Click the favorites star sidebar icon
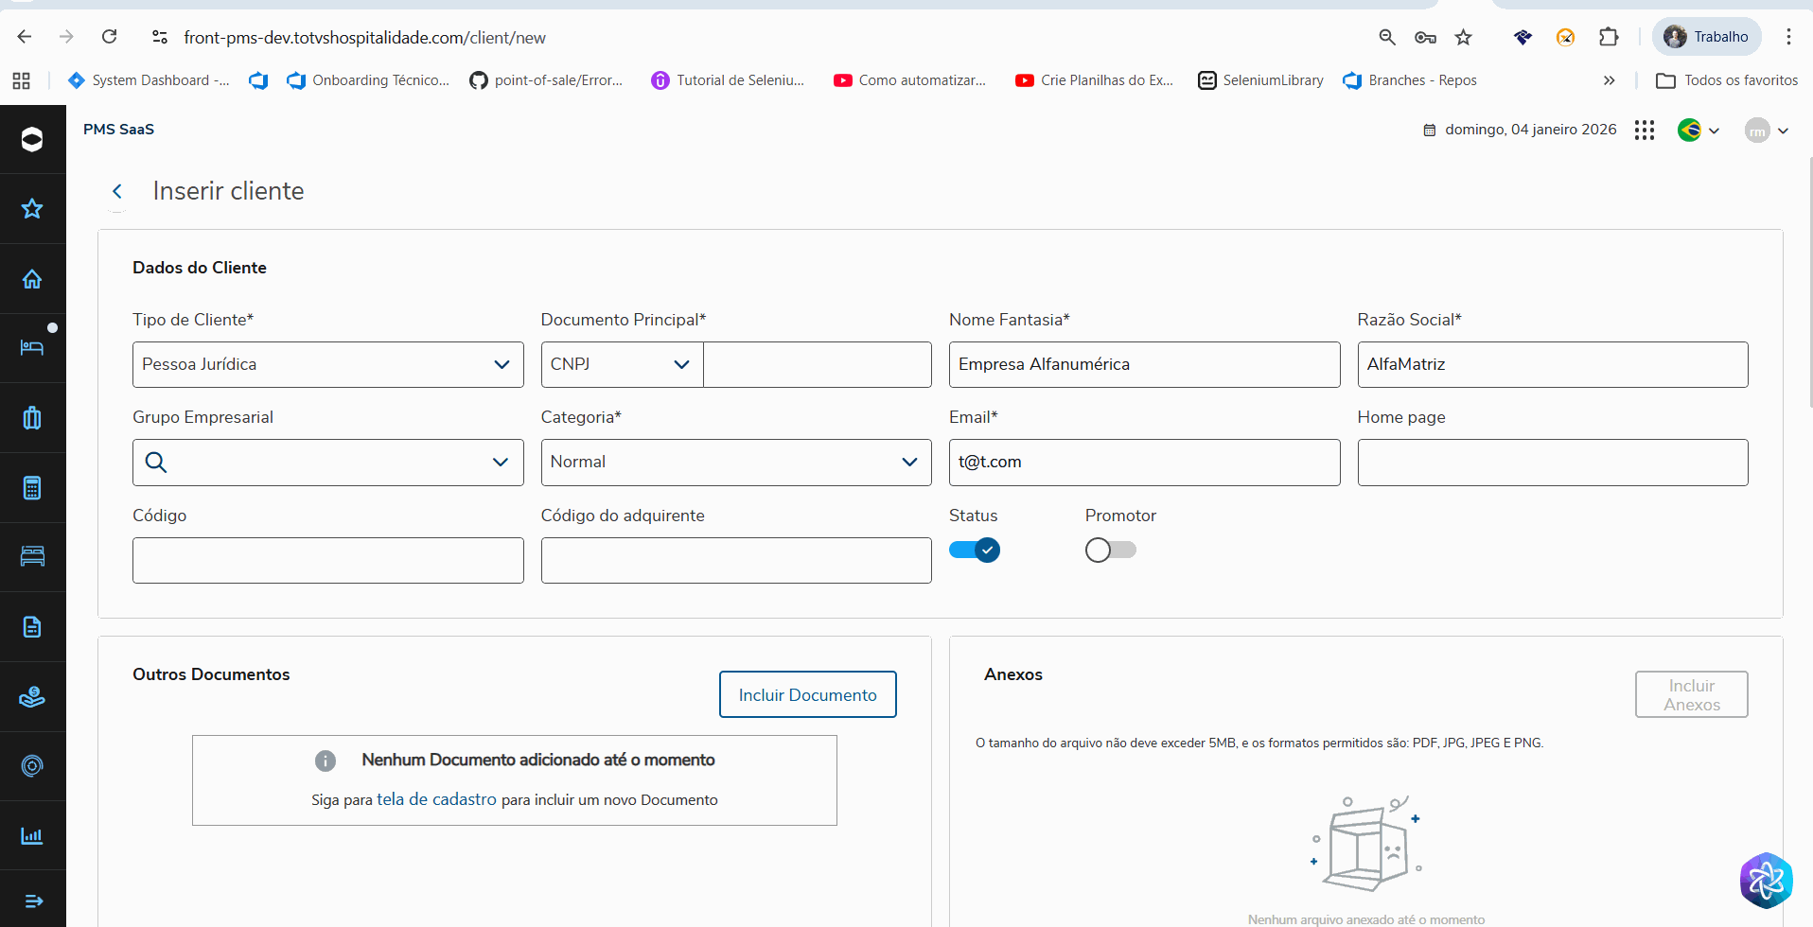 point(32,209)
